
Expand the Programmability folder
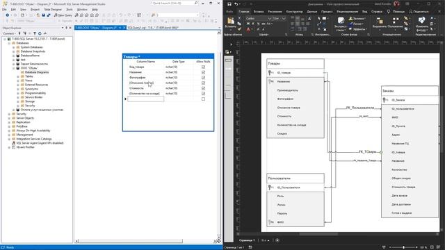(x=18, y=93)
